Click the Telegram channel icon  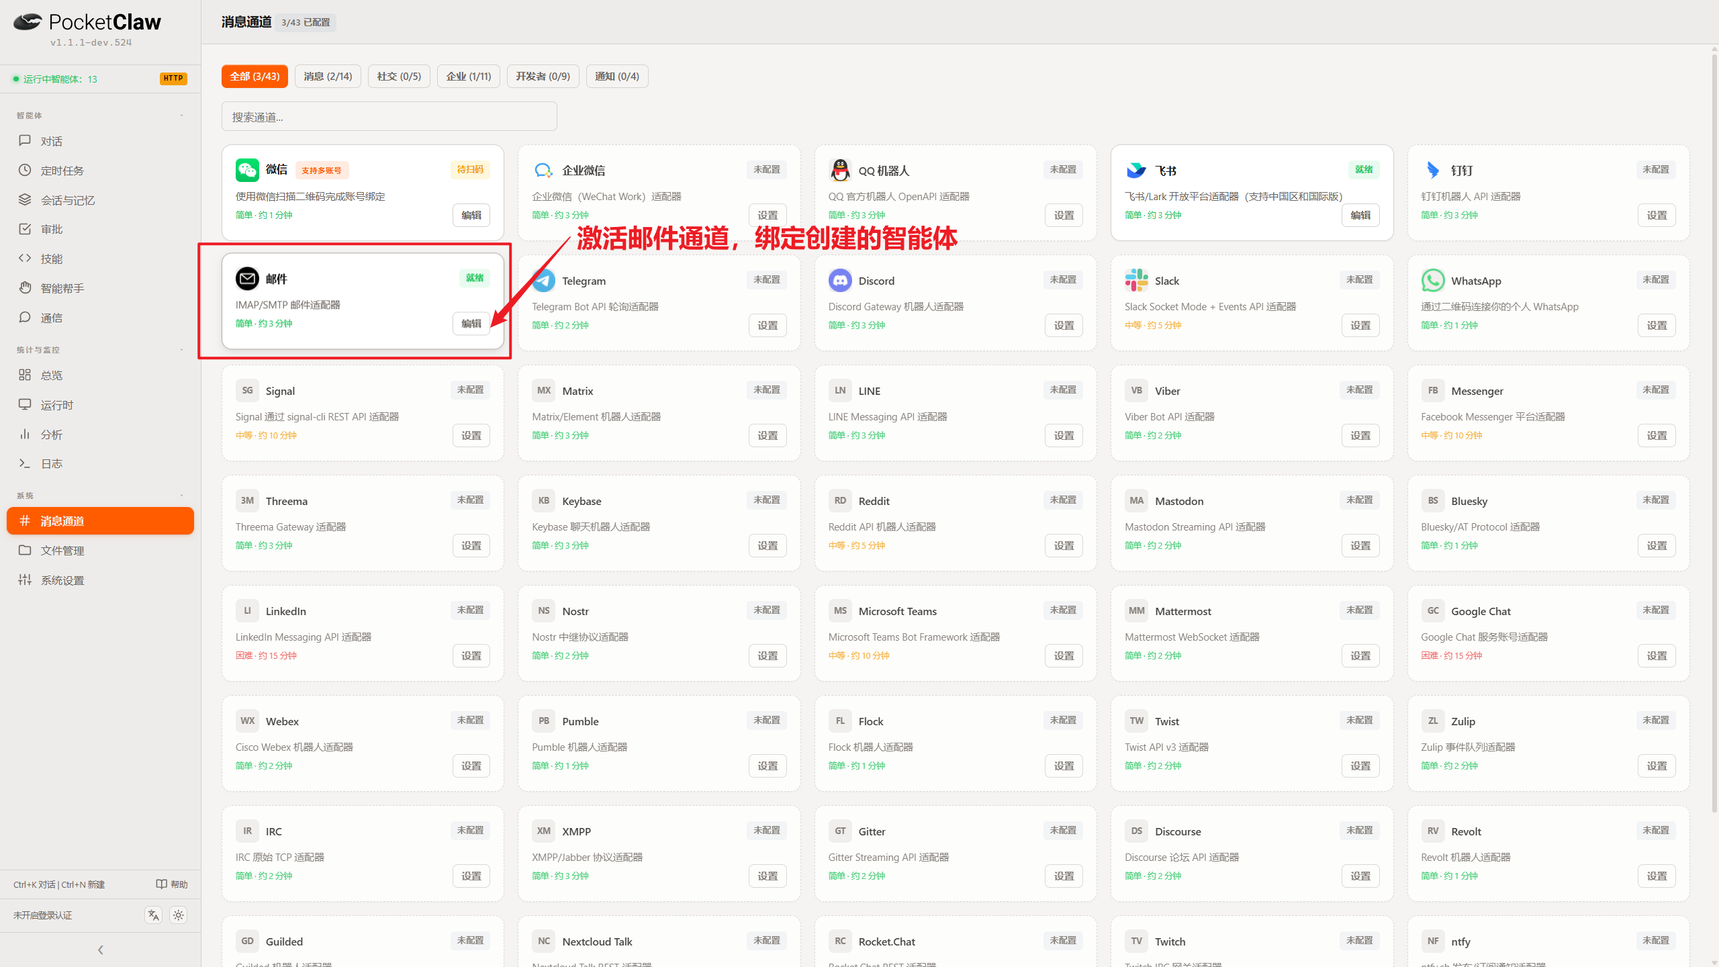pyautogui.click(x=543, y=281)
